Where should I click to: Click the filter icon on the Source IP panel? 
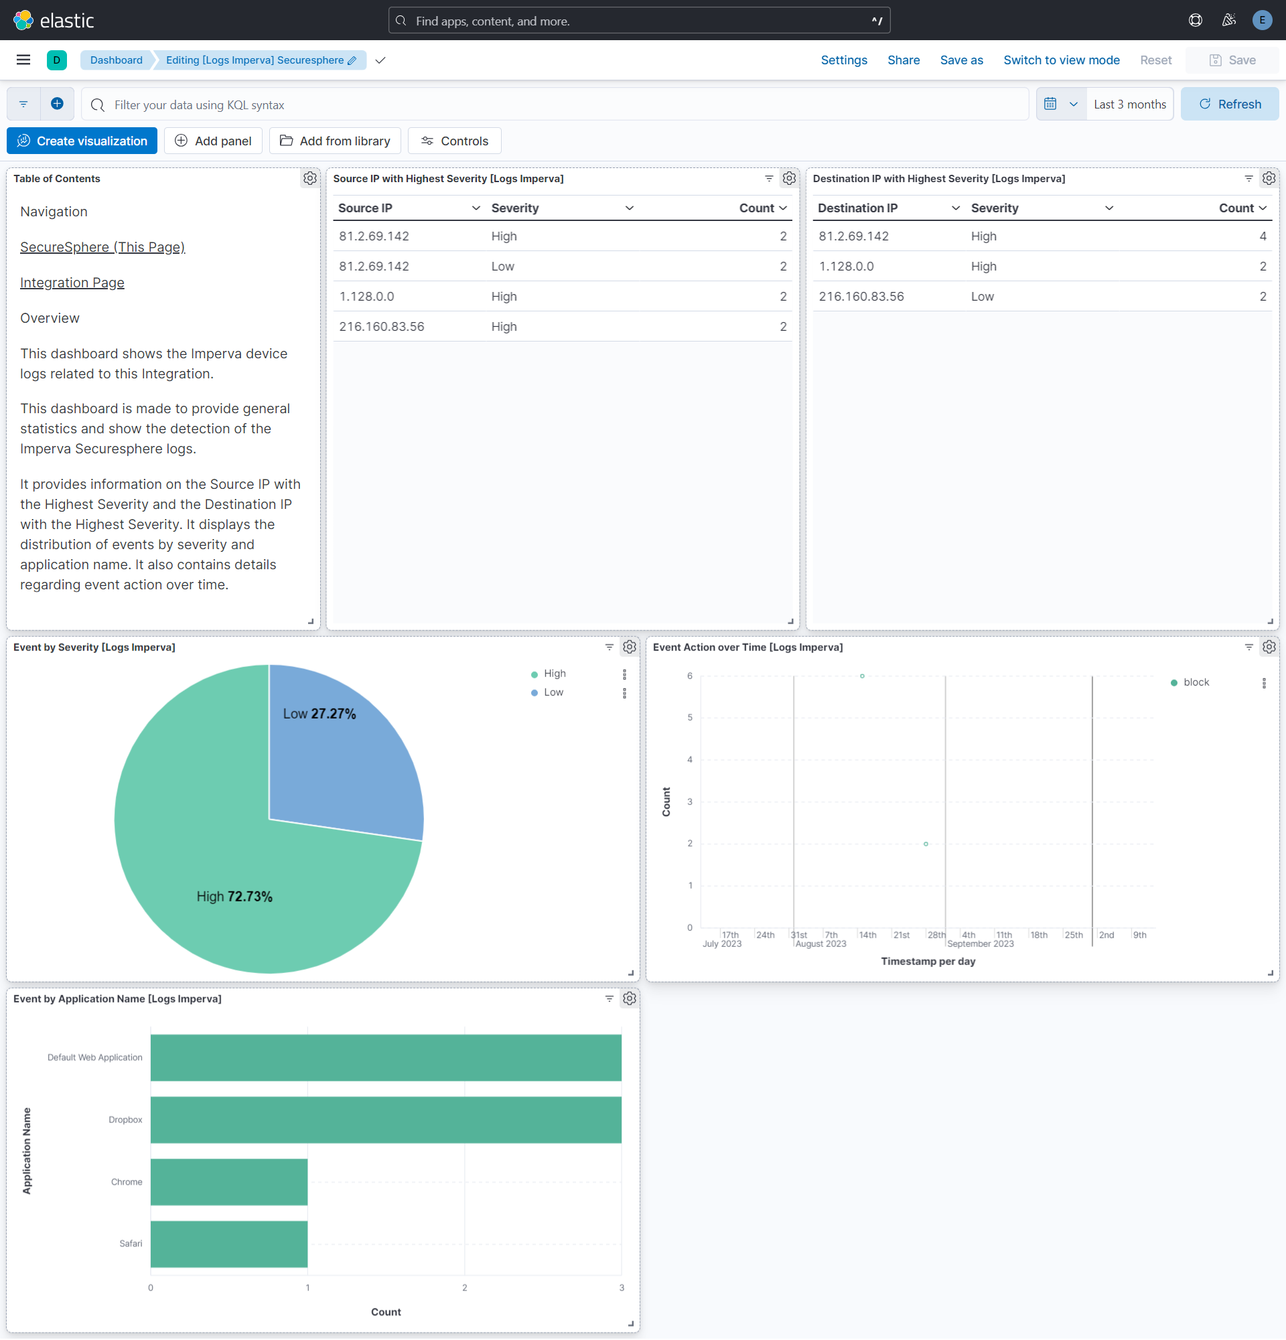pos(768,178)
